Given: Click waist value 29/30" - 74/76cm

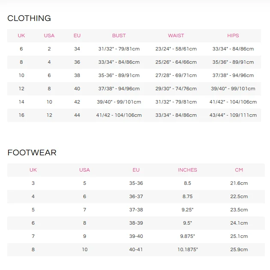Looking at the screenshot, I should [176, 89].
